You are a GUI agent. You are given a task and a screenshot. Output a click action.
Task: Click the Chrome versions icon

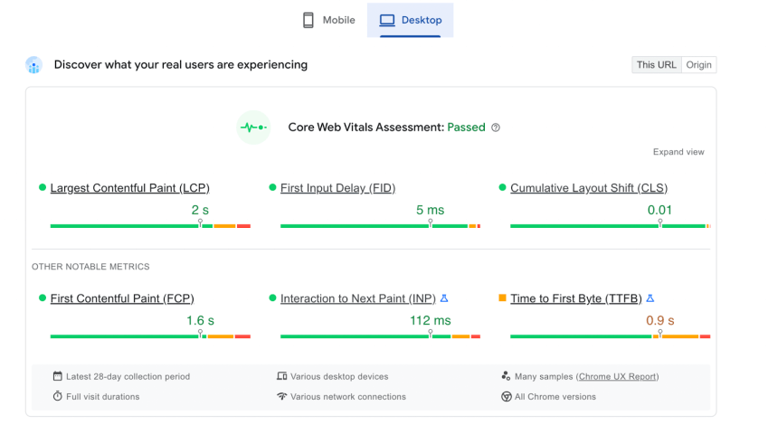click(507, 396)
